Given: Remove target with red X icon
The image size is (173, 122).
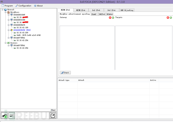Looking at the screenshot, I should pyautogui.click(x=168, y=18).
